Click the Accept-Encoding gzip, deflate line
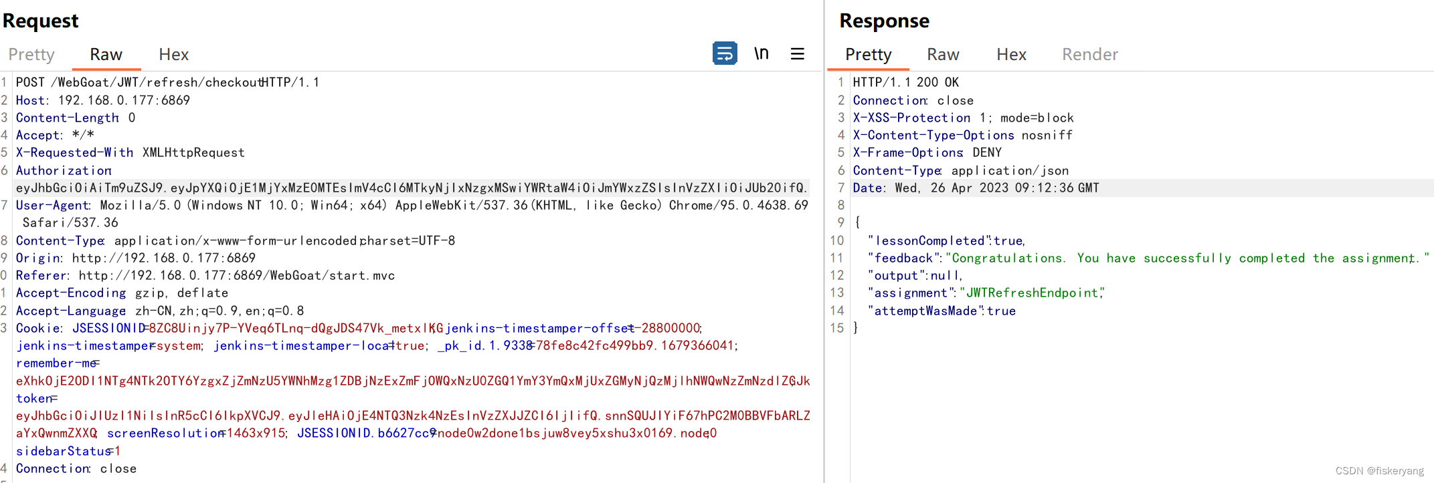The image size is (1434, 483). pyautogui.click(x=122, y=293)
